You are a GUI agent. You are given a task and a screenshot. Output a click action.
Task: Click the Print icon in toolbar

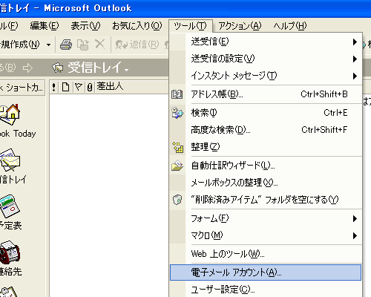point(66,45)
